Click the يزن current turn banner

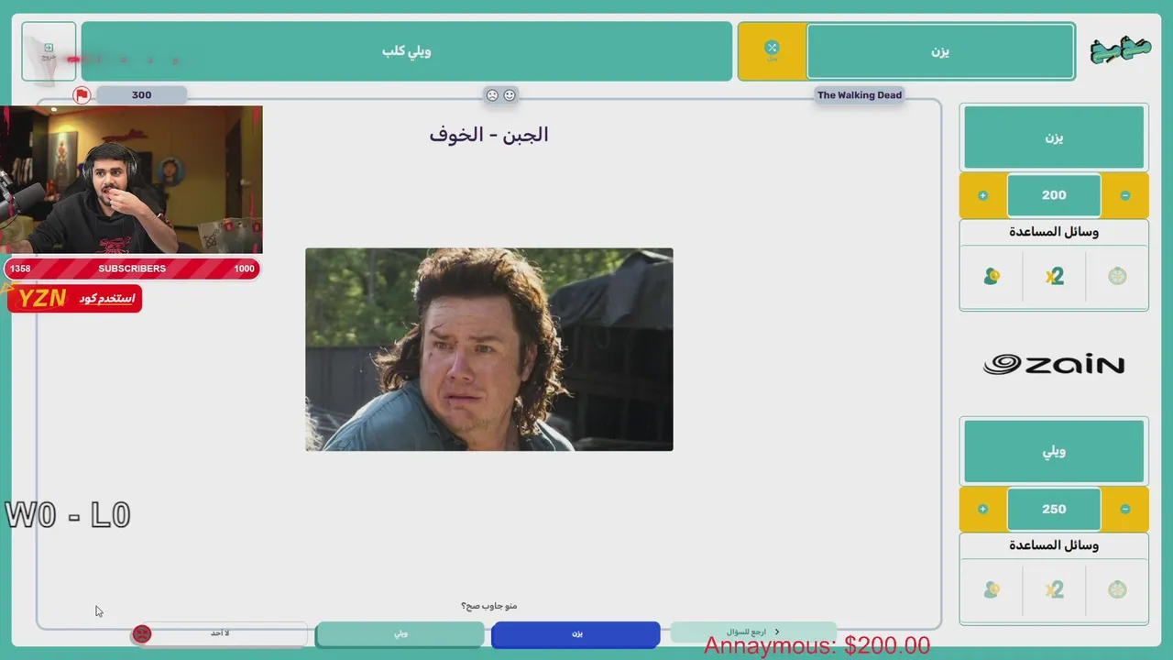940,51
